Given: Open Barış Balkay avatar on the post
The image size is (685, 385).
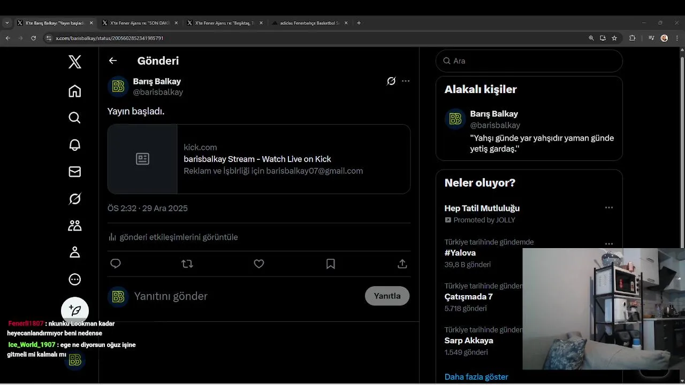Looking at the screenshot, I should pyautogui.click(x=118, y=87).
